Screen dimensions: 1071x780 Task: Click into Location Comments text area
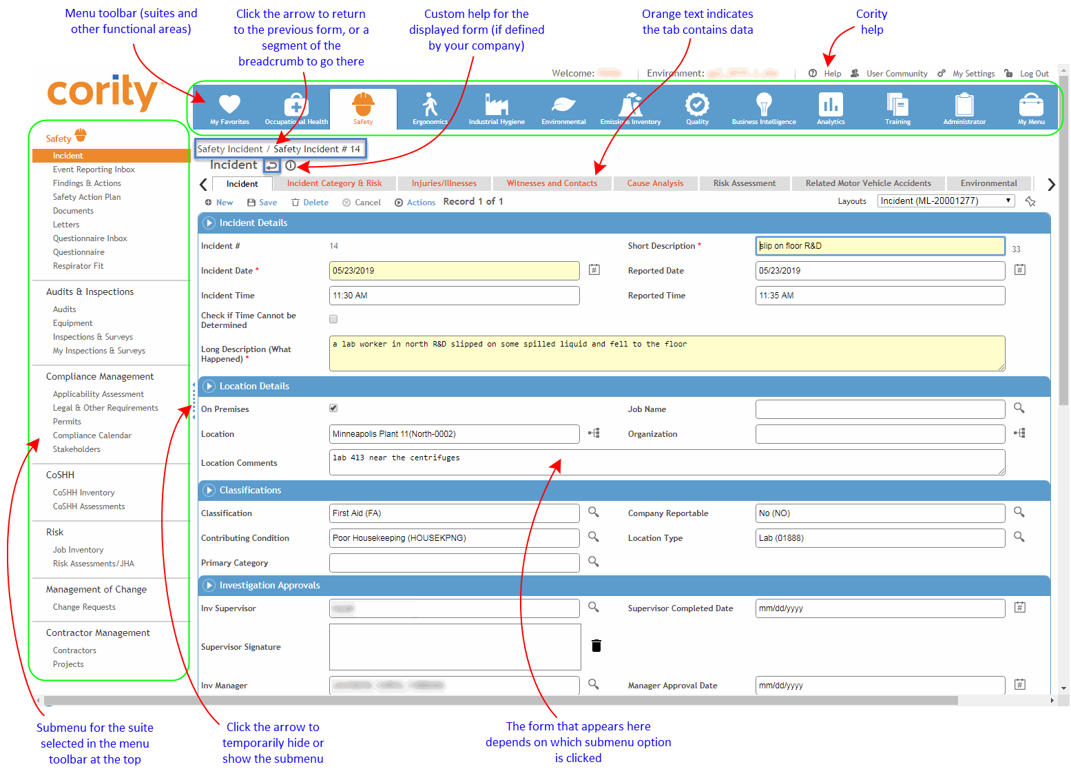tap(667, 462)
